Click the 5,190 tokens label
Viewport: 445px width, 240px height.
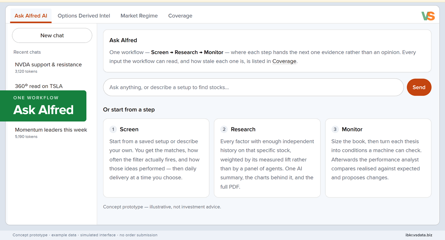26,137
